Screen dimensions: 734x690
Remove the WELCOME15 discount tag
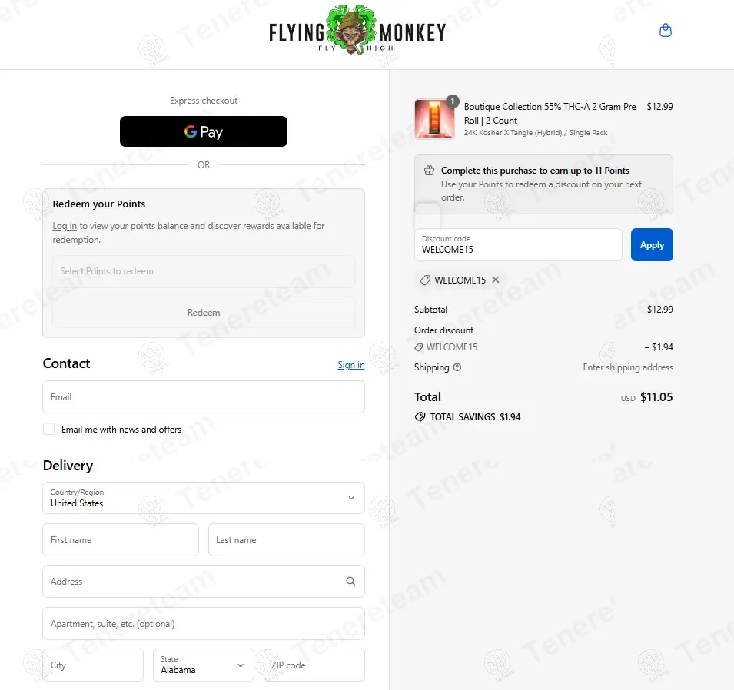pyautogui.click(x=496, y=280)
